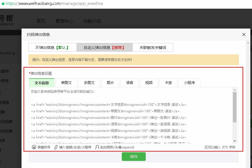Click the URL in the address bar
Screen dimensions: 252x168
point(54,3)
